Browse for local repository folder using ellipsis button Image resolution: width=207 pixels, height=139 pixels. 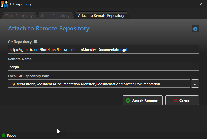tap(195, 84)
